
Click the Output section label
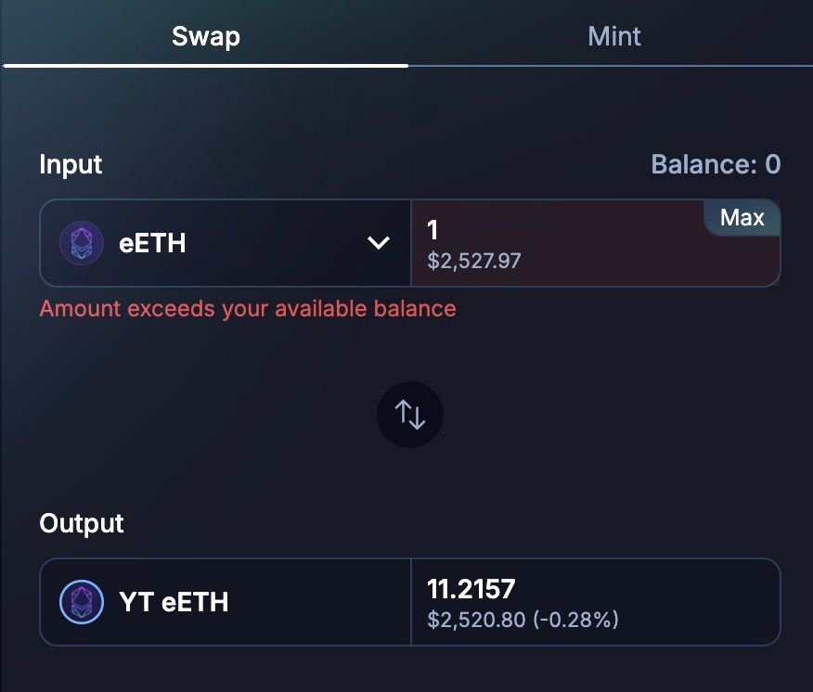[x=82, y=523]
